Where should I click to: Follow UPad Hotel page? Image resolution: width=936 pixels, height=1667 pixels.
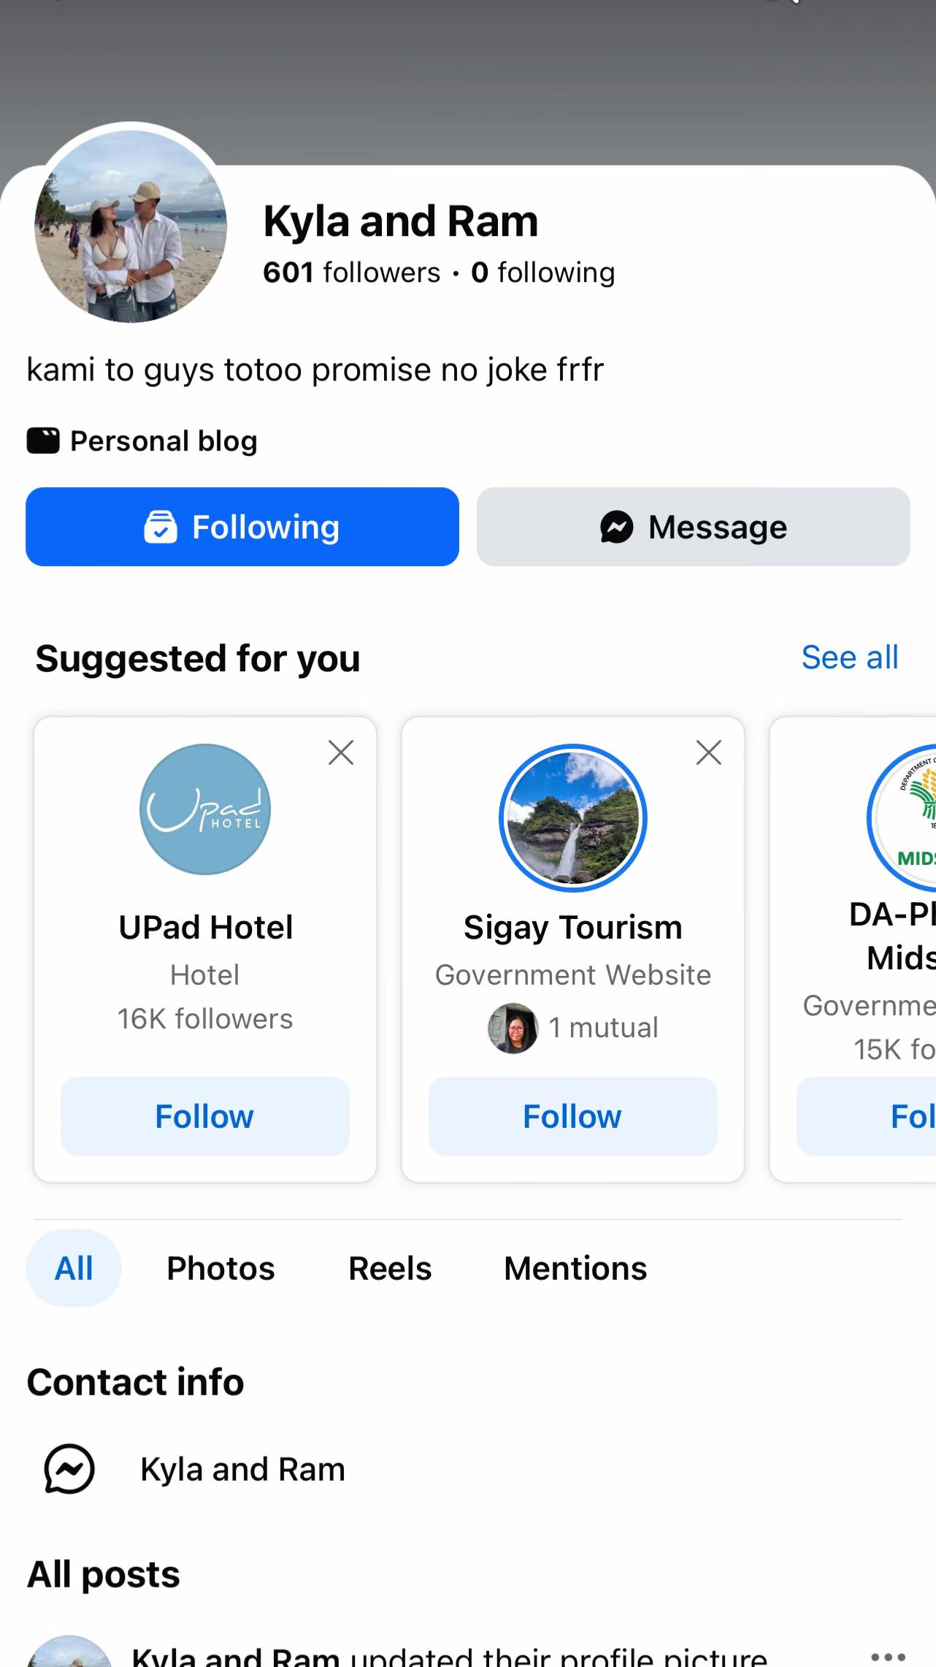(205, 1116)
